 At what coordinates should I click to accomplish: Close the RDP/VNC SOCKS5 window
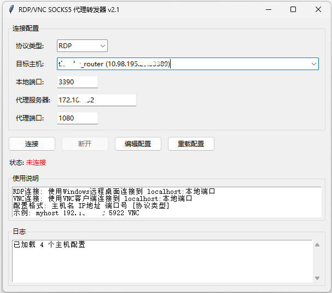pyautogui.click(x=318, y=9)
